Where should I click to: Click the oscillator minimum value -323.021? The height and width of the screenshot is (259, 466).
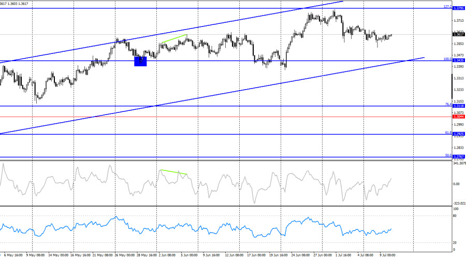459,204
